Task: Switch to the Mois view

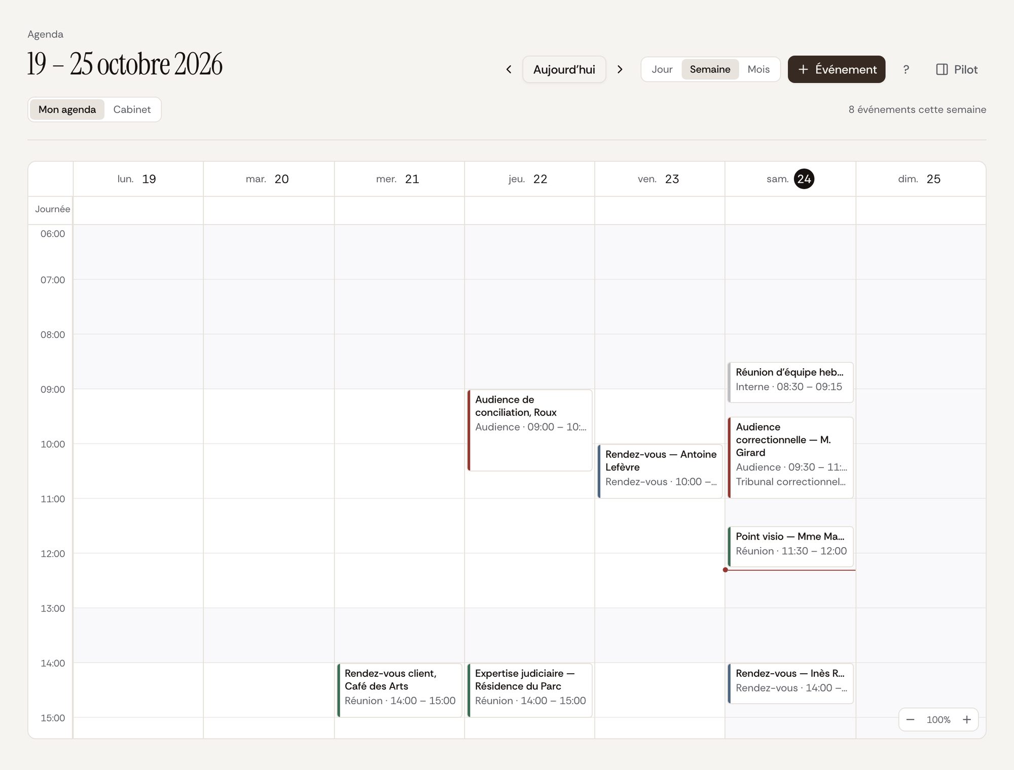Action: [758, 69]
